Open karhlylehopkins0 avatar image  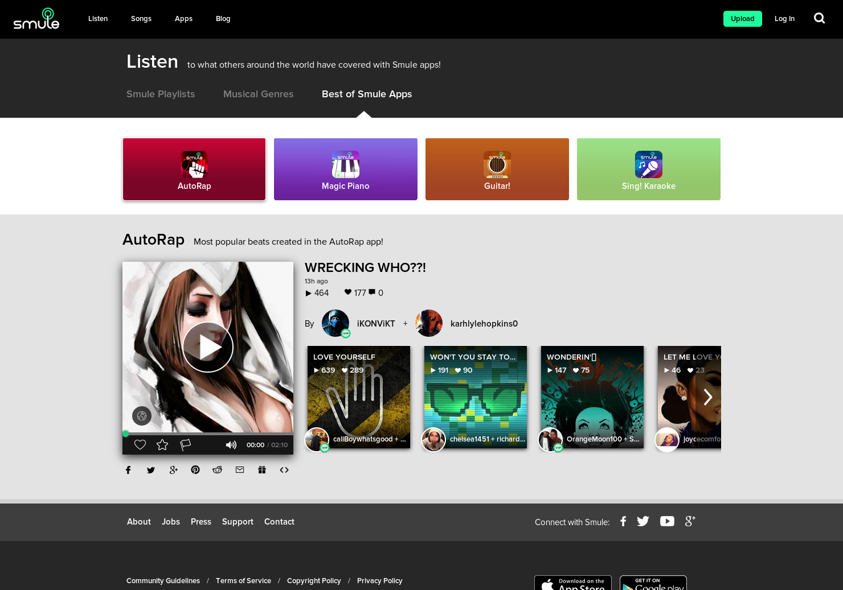(429, 323)
